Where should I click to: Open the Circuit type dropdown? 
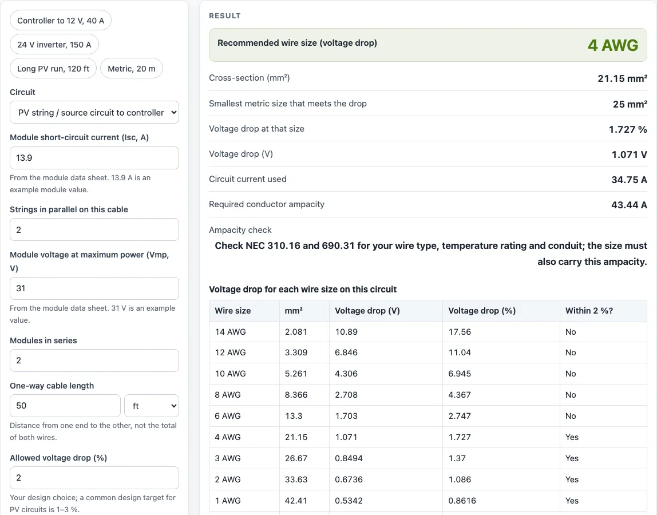(x=94, y=112)
